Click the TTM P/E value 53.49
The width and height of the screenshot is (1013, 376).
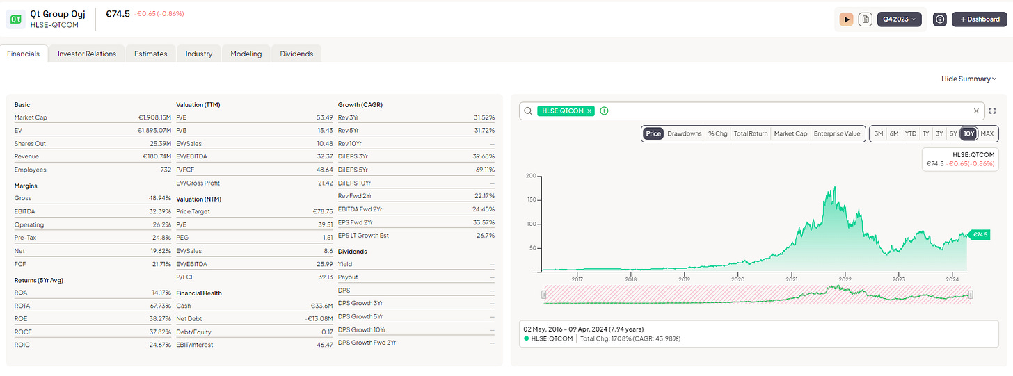tap(324, 117)
